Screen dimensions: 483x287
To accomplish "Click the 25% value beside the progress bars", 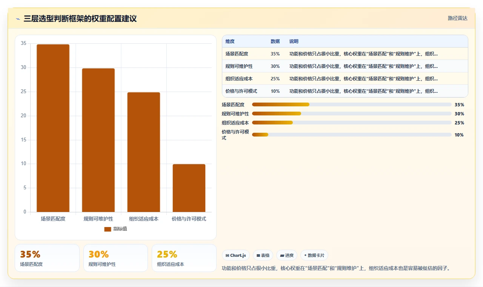I will coord(459,123).
